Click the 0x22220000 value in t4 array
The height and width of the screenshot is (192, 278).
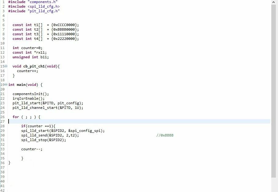pos(64,39)
